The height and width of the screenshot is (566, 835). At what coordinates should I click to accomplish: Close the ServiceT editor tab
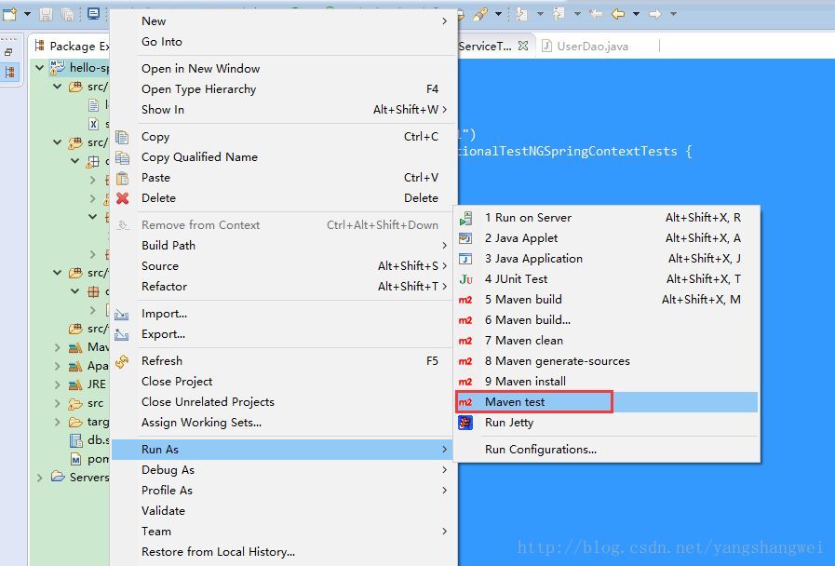522,44
